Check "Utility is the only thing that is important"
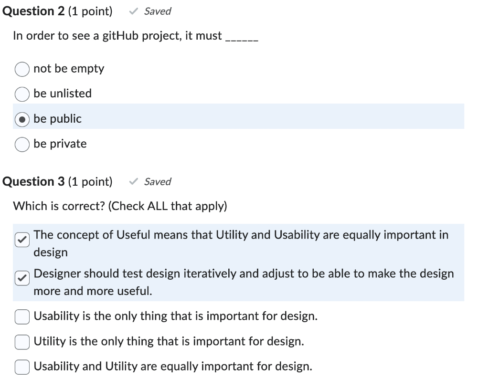 coord(21,342)
